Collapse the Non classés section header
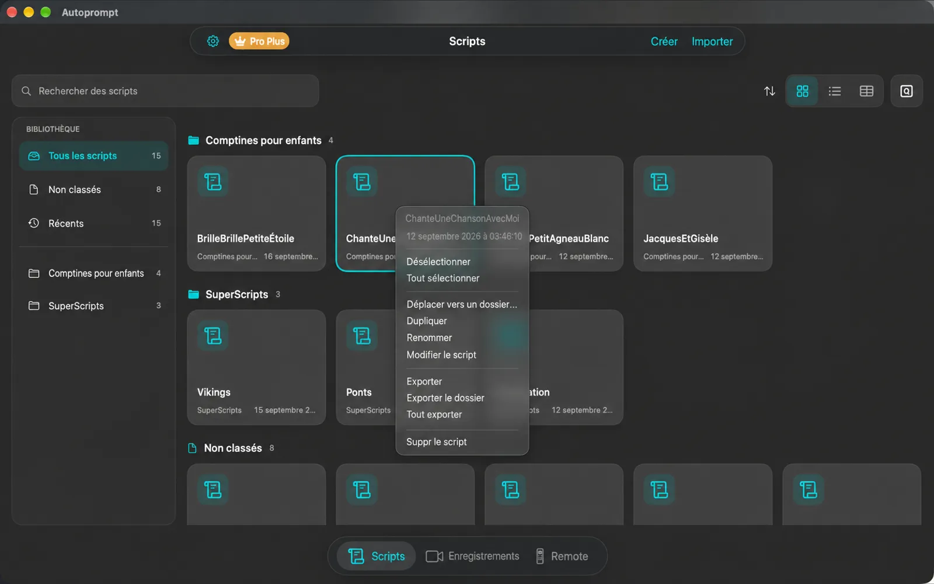The width and height of the screenshot is (934, 584). click(x=231, y=448)
